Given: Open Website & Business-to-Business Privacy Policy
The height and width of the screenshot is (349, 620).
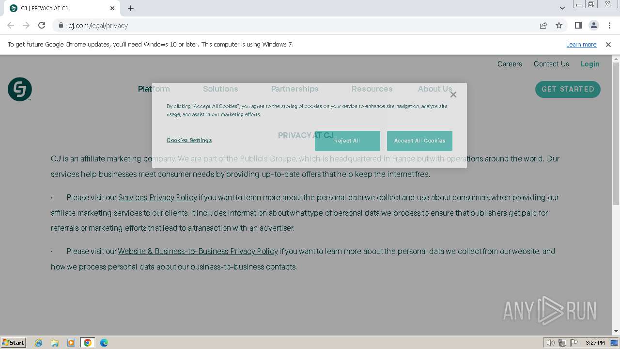Looking at the screenshot, I should [x=198, y=251].
